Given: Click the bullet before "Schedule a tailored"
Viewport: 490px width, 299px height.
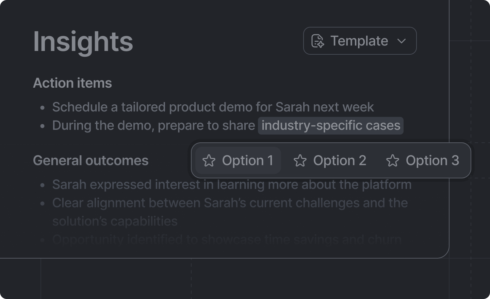Looking at the screenshot, I should tap(43, 108).
